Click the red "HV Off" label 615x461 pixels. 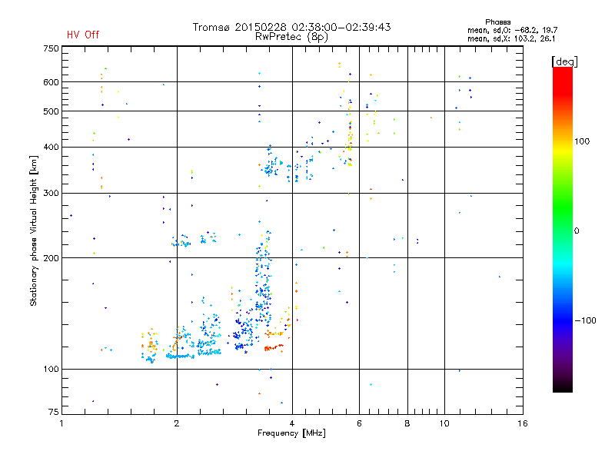coord(82,35)
